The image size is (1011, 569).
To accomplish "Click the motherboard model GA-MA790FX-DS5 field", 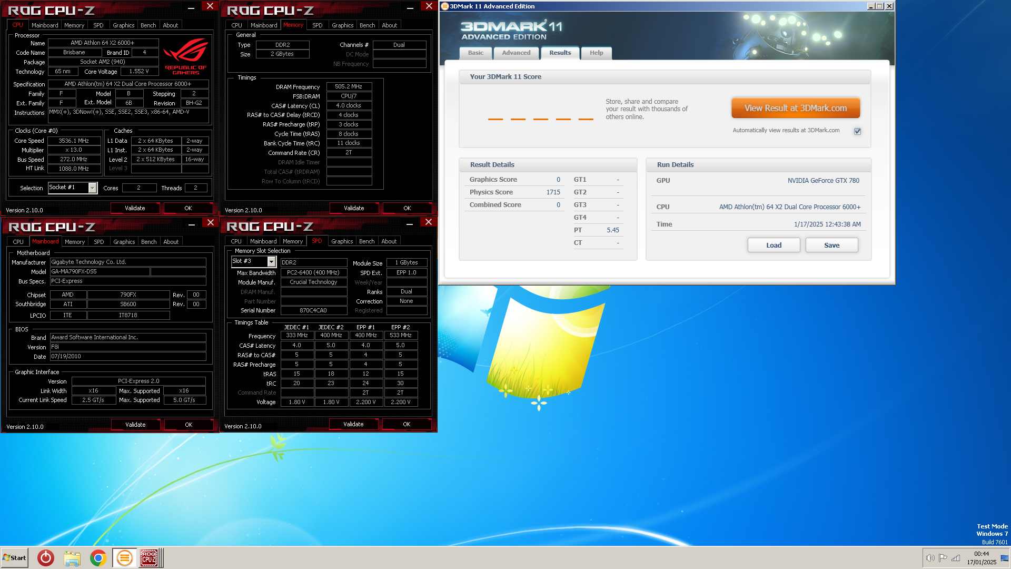I will (100, 271).
